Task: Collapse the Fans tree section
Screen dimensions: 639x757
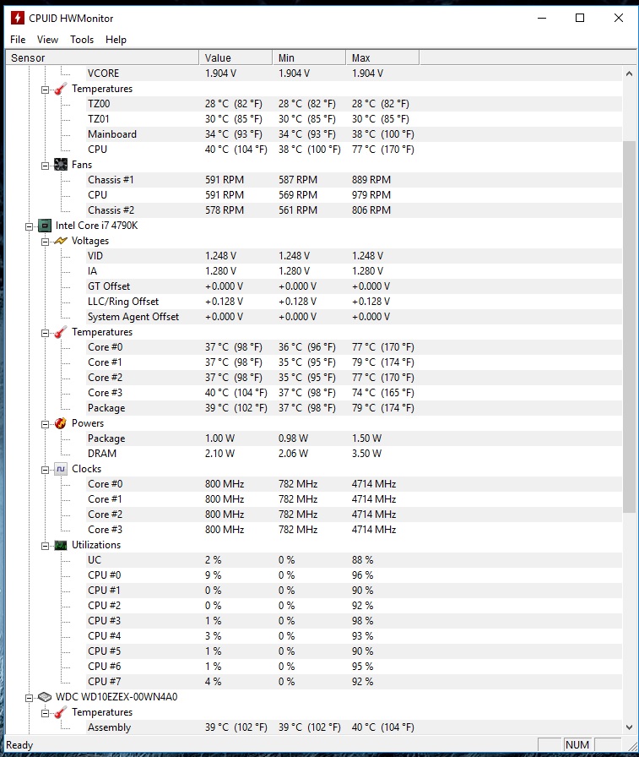Action: click(x=46, y=165)
